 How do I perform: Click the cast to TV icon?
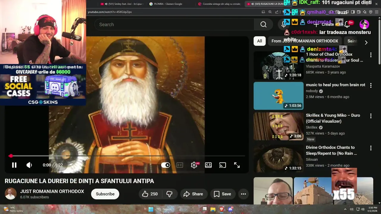tap(223, 165)
